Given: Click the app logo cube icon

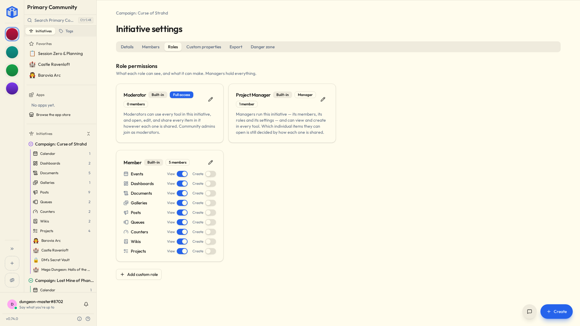Looking at the screenshot, I should click(12, 12).
